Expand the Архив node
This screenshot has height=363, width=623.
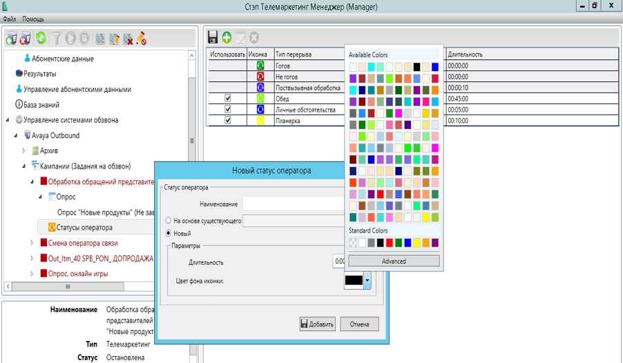tap(24, 150)
